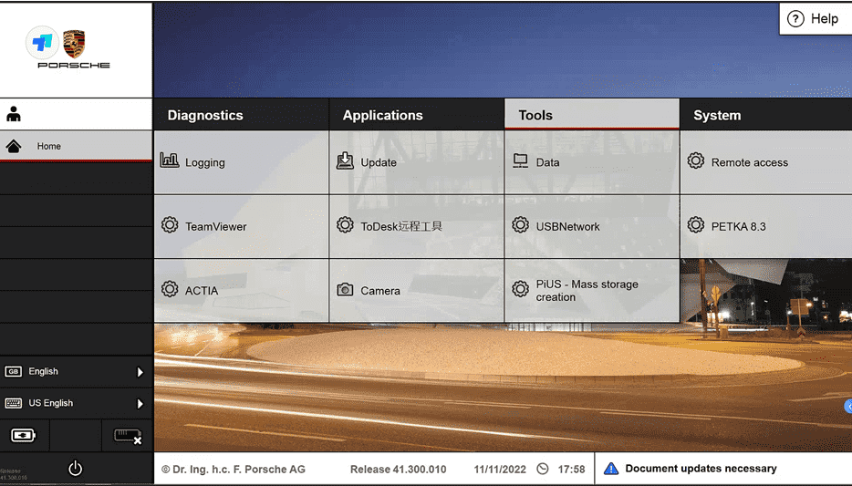Screen dimensions: 852x486
Task: Click the GB language flag icon
Action: click(x=13, y=371)
